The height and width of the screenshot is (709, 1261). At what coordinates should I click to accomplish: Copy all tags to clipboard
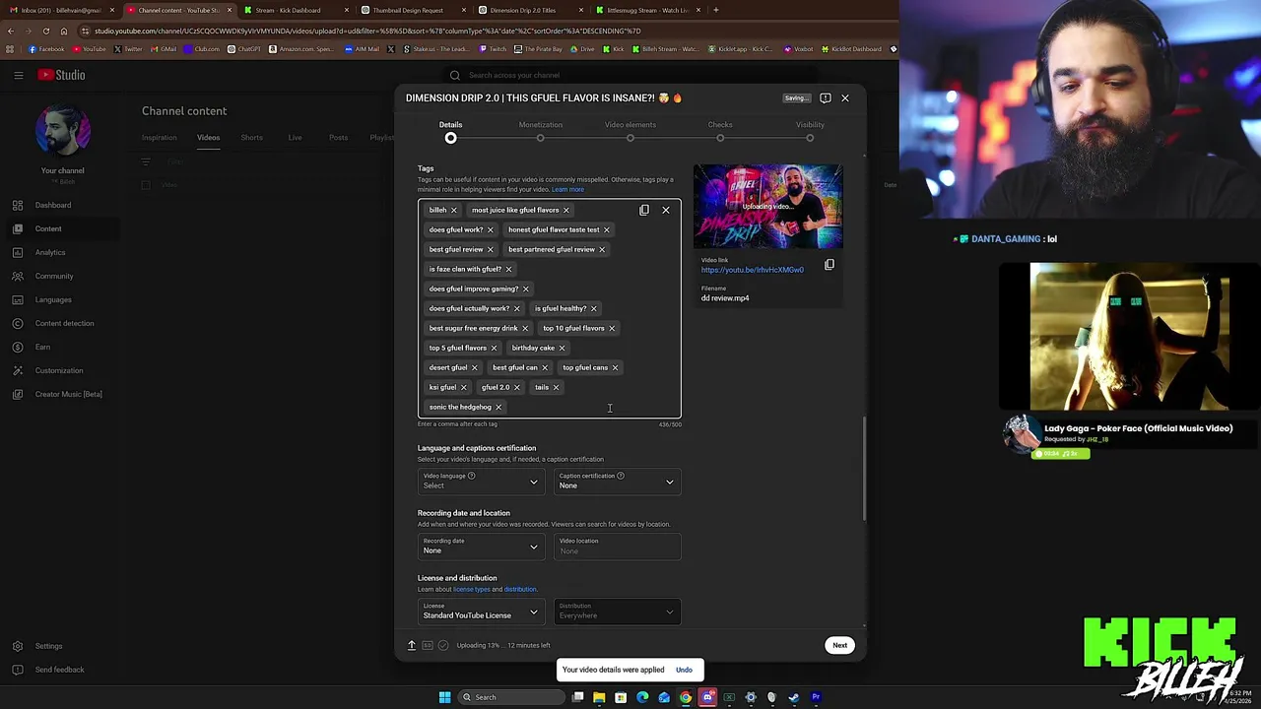point(644,210)
